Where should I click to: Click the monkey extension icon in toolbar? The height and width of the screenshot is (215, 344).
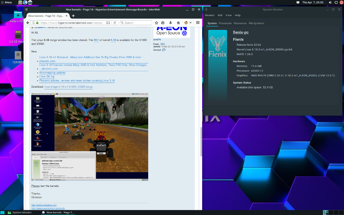click(x=186, y=23)
